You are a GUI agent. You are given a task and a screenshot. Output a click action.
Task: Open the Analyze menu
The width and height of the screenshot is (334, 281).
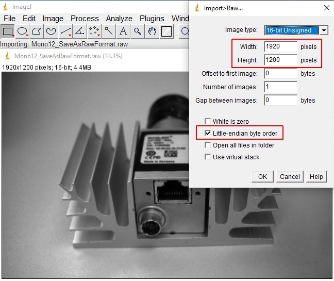119,19
